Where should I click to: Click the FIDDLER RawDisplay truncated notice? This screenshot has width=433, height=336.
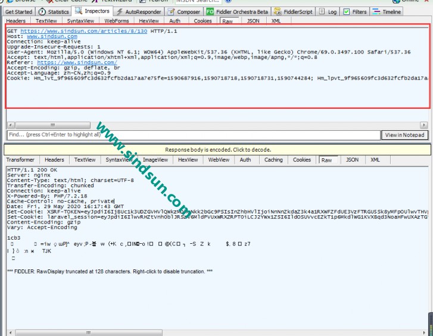(x=110, y=272)
